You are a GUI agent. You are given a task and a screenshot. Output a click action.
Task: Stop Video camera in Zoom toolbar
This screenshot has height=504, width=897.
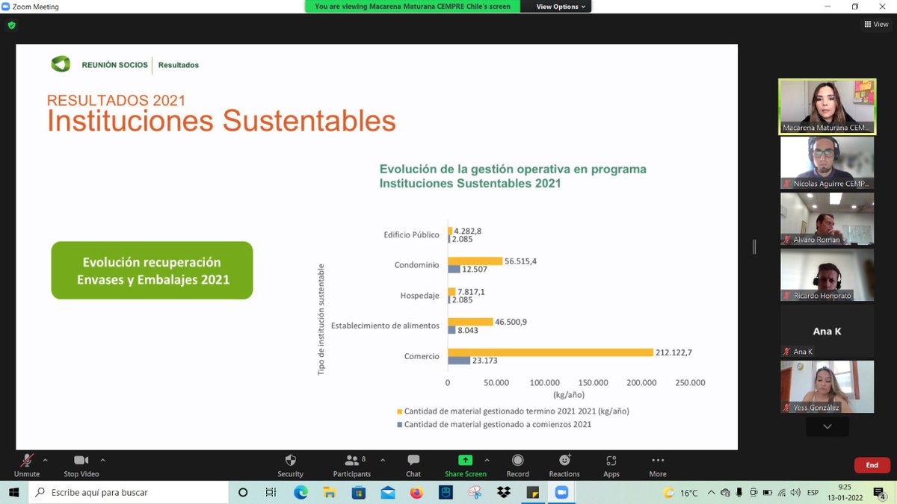coord(81,464)
